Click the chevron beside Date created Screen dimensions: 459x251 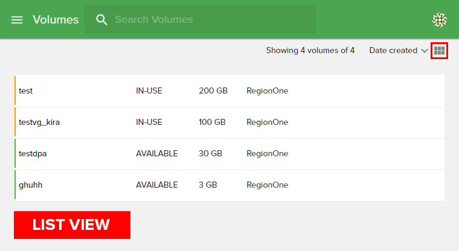coord(424,51)
